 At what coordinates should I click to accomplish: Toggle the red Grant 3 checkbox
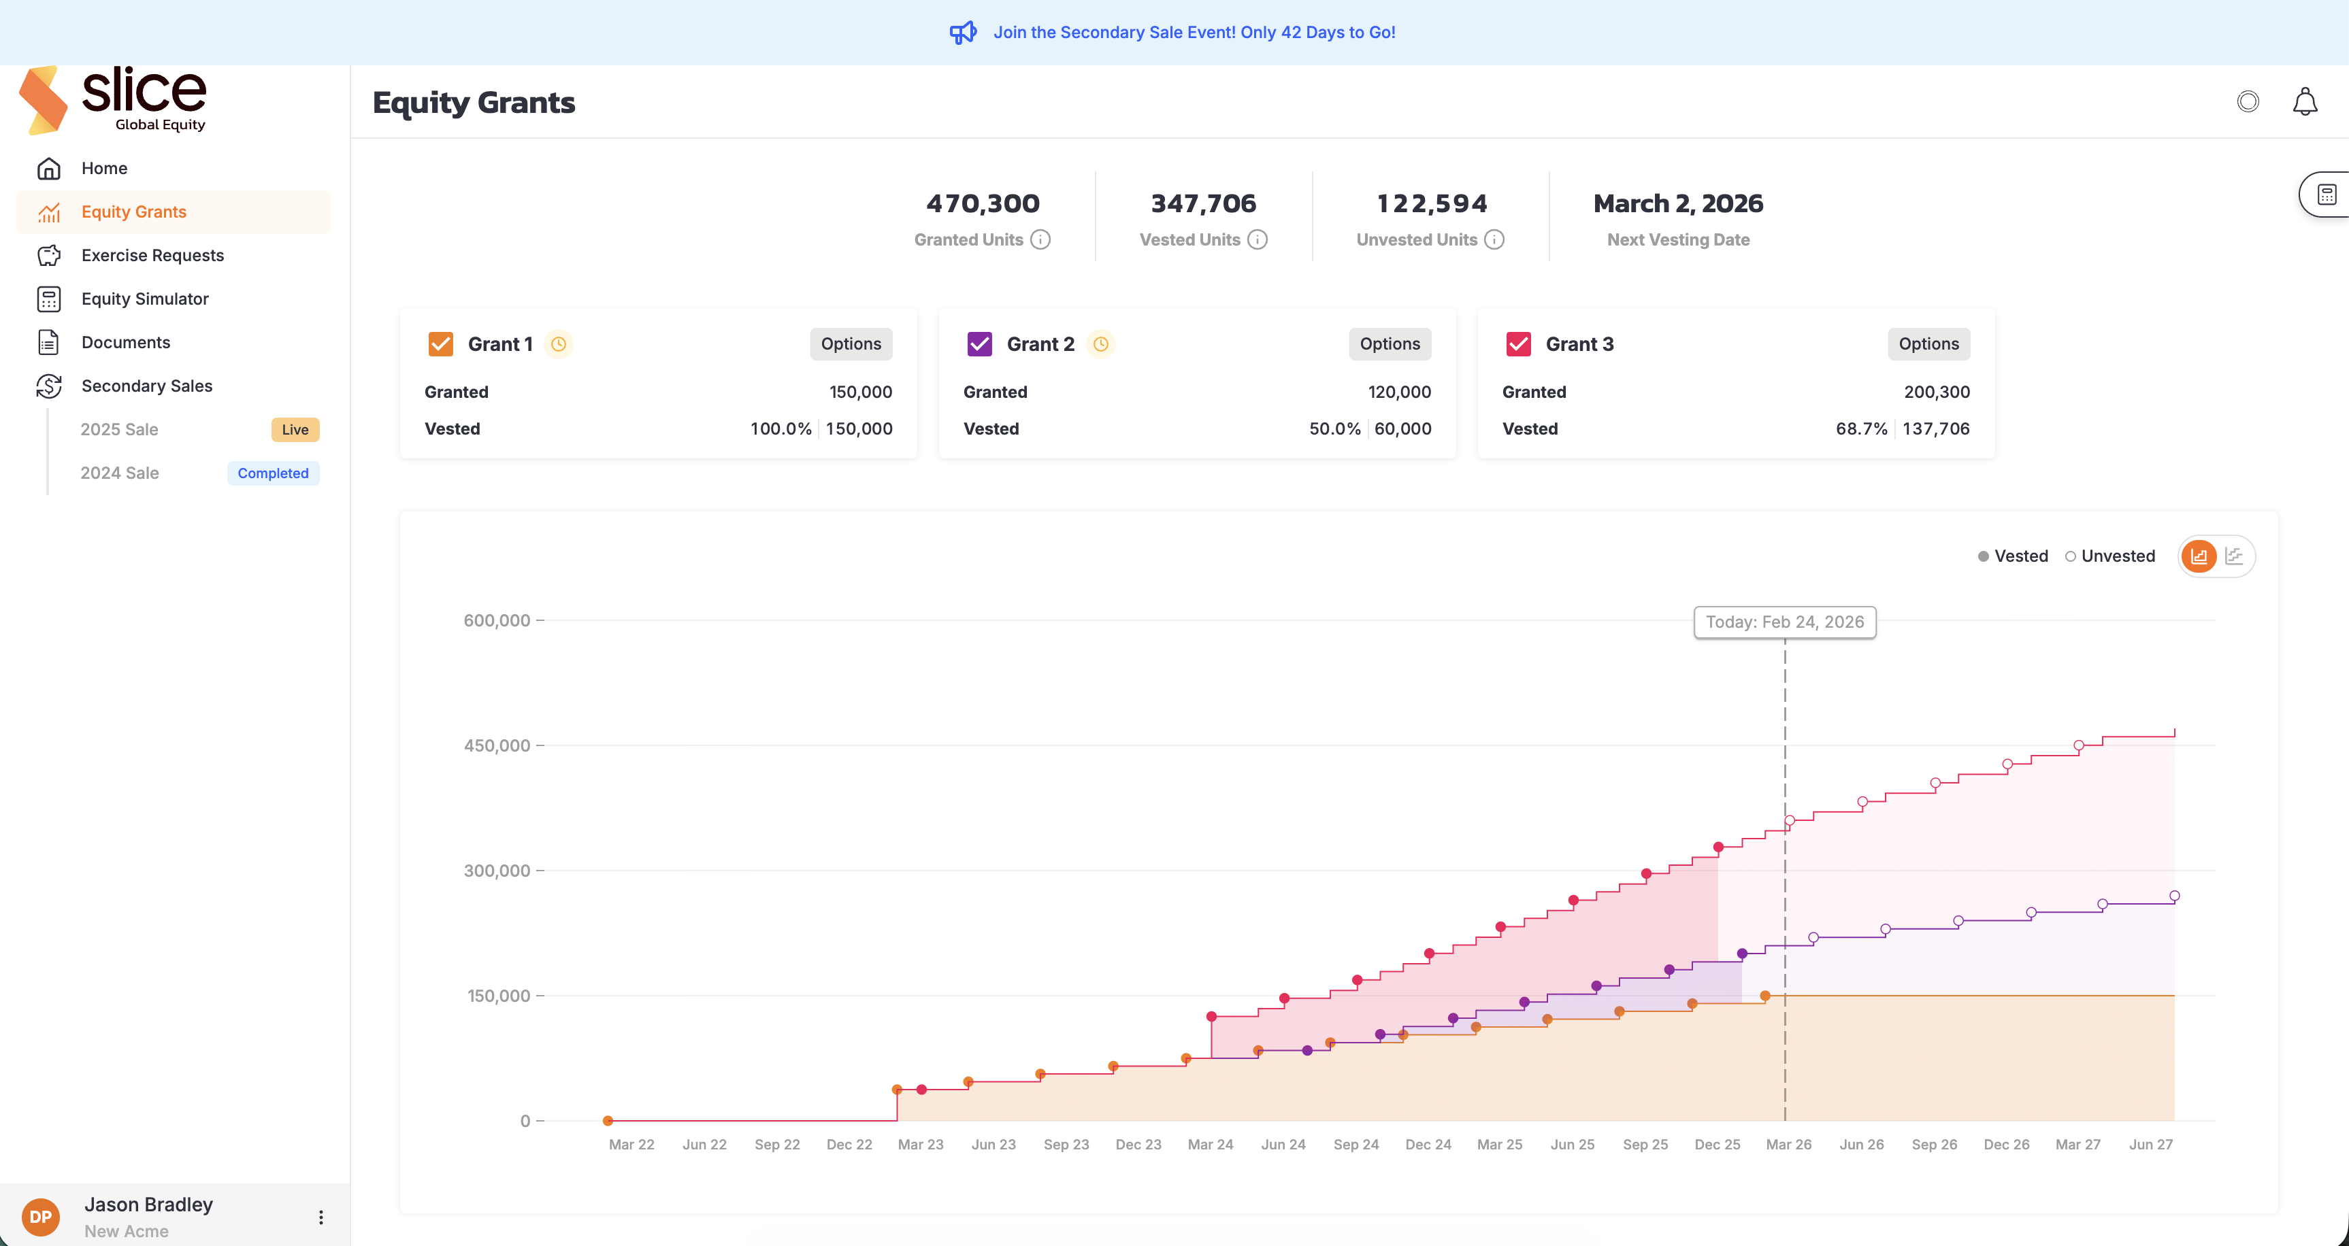point(1518,343)
